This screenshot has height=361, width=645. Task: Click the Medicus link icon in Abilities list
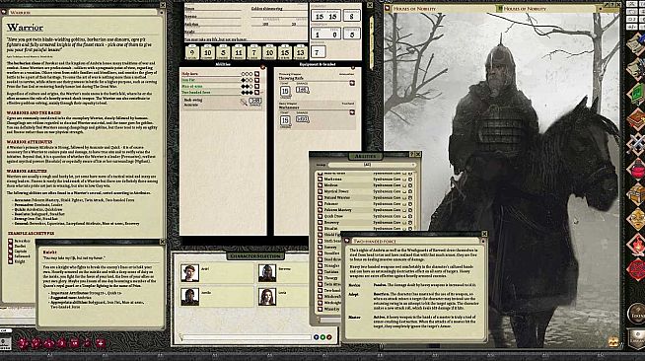[320, 185]
